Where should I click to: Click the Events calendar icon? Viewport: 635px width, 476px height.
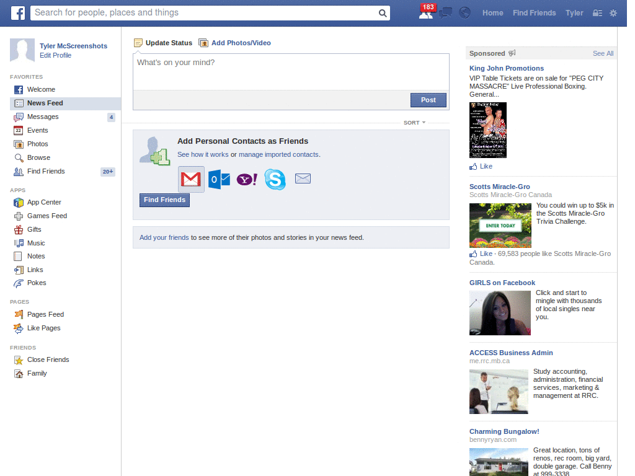click(x=18, y=130)
